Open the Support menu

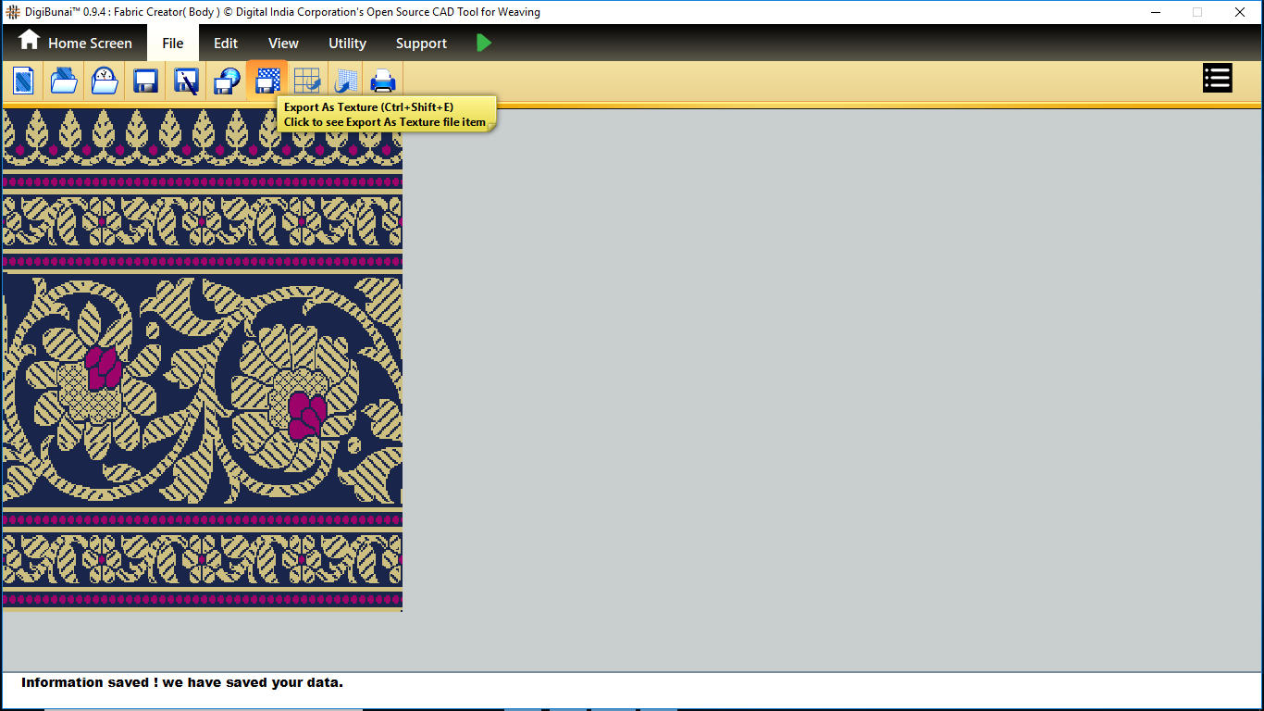click(421, 43)
